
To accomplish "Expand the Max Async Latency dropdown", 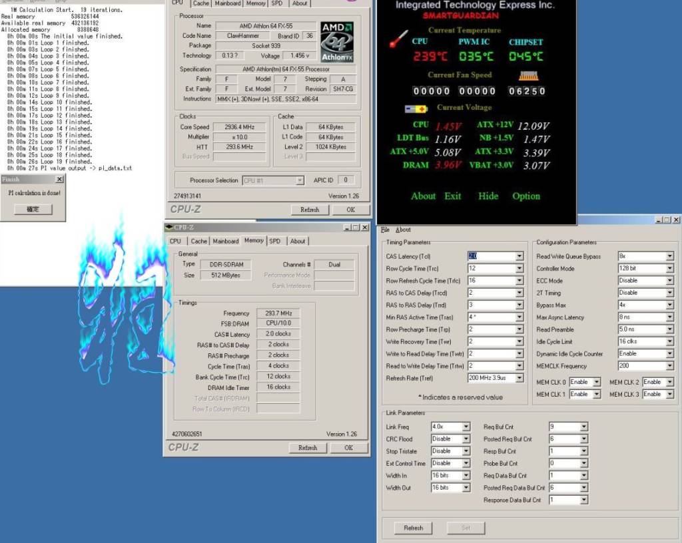I will click(670, 317).
